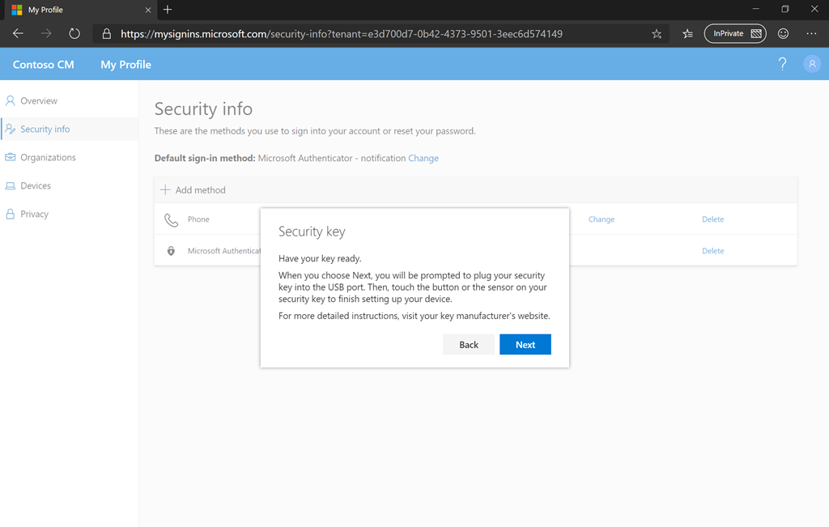Click the star icon to favorite page
Image resolution: width=829 pixels, height=527 pixels.
(x=657, y=34)
